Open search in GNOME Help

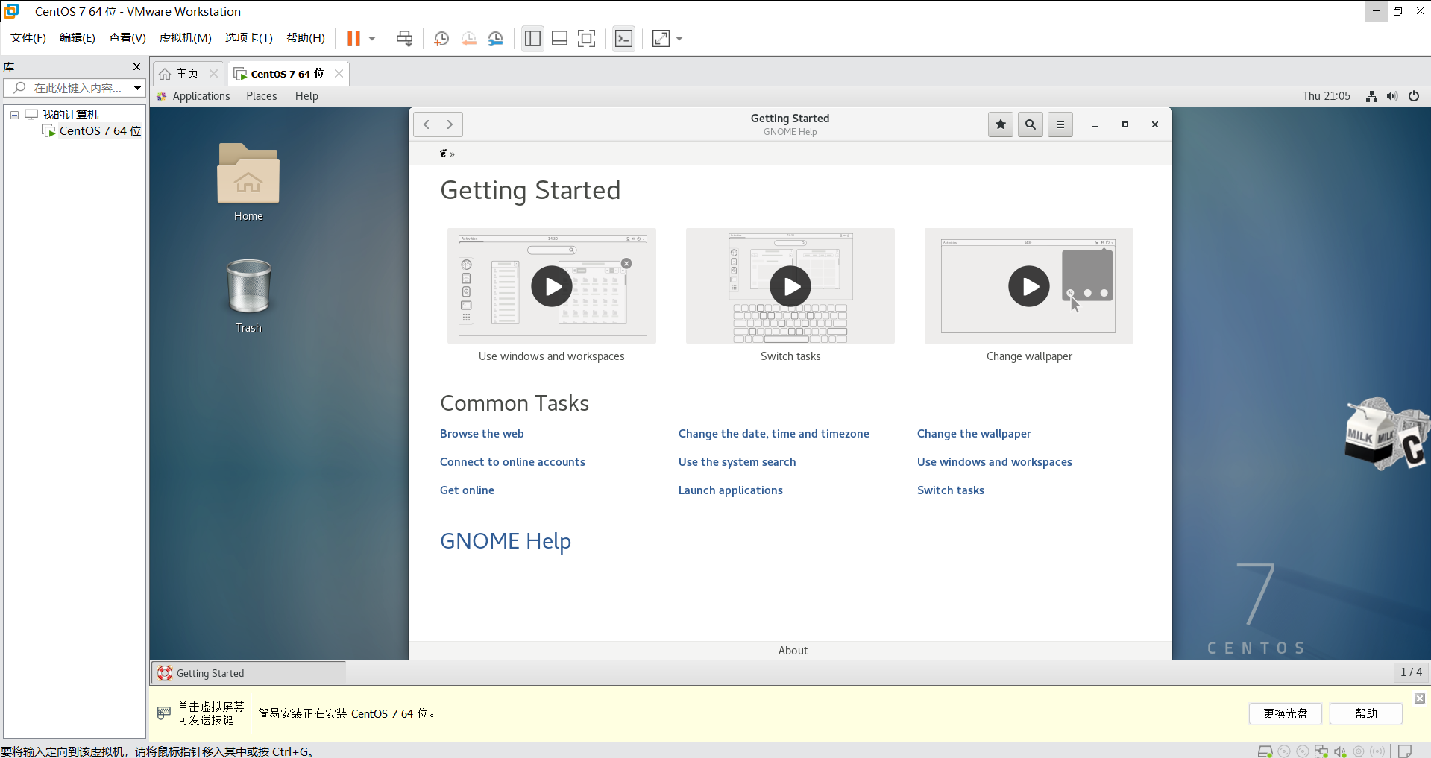1031,124
